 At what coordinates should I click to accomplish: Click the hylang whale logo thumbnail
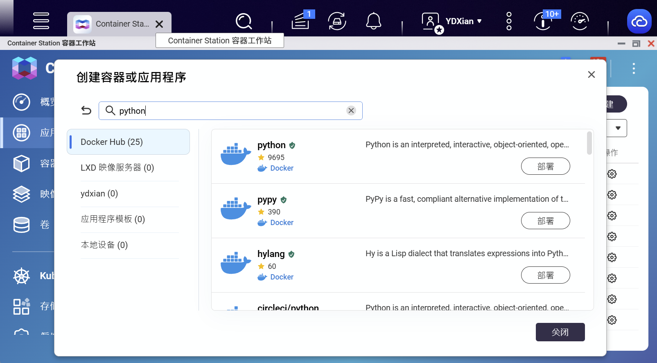tap(236, 263)
